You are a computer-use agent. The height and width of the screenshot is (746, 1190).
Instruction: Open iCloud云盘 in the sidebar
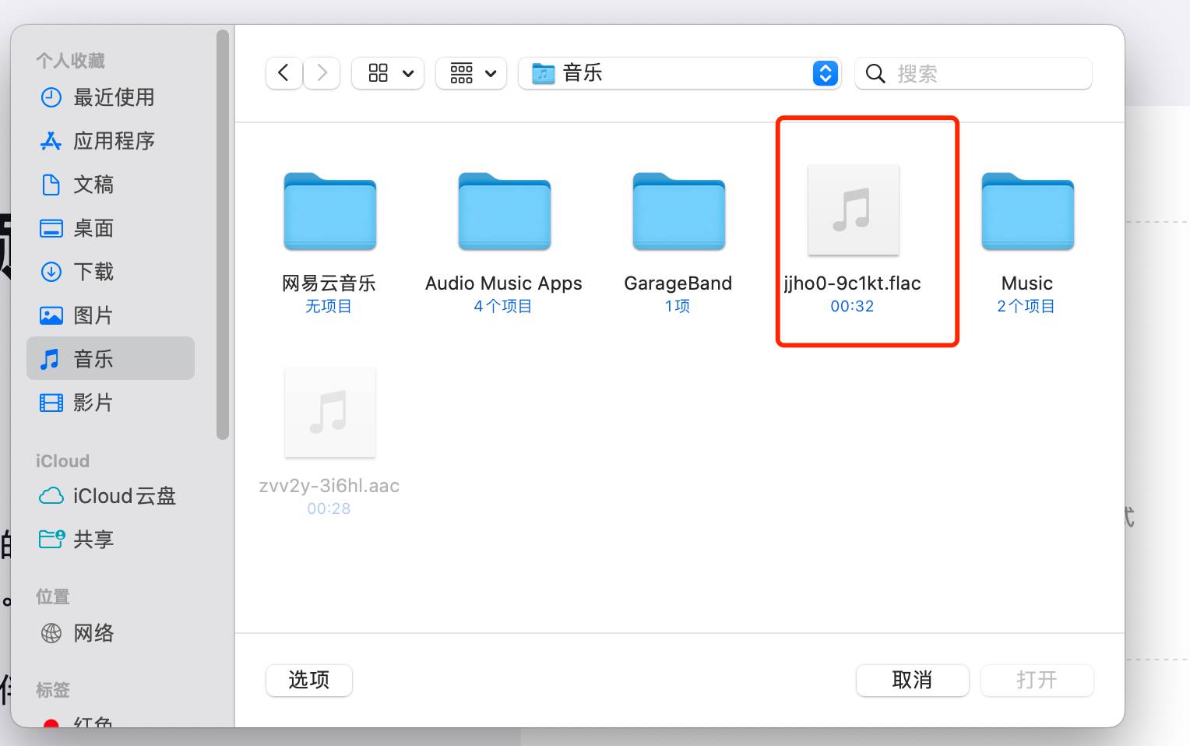[111, 496]
